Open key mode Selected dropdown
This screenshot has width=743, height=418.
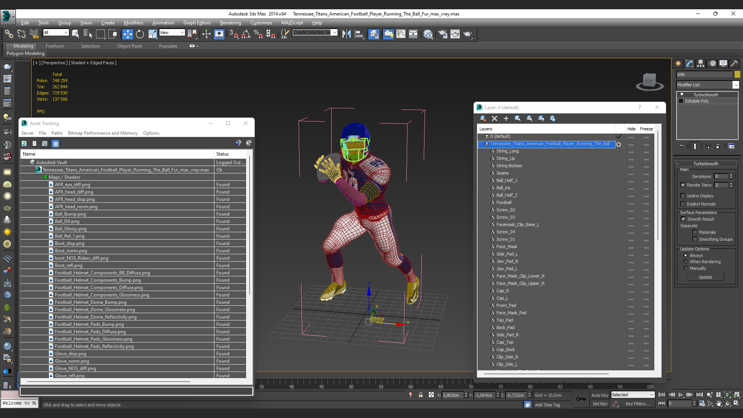pos(652,395)
